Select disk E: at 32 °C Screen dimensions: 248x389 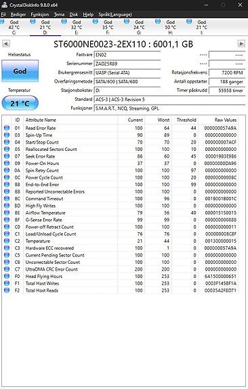pos(77,27)
